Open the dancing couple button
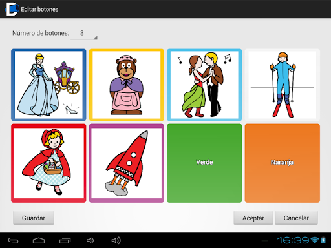Image resolution: width=331 pixels, height=248 pixels. pos(204,85)
